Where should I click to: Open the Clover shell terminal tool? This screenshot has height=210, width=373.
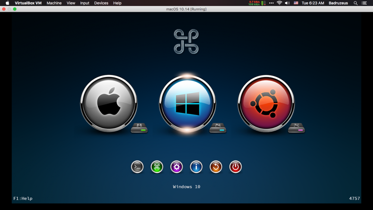pos(137,167)
